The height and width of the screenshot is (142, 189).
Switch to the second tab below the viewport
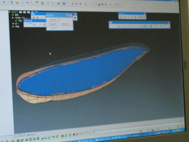31,134
